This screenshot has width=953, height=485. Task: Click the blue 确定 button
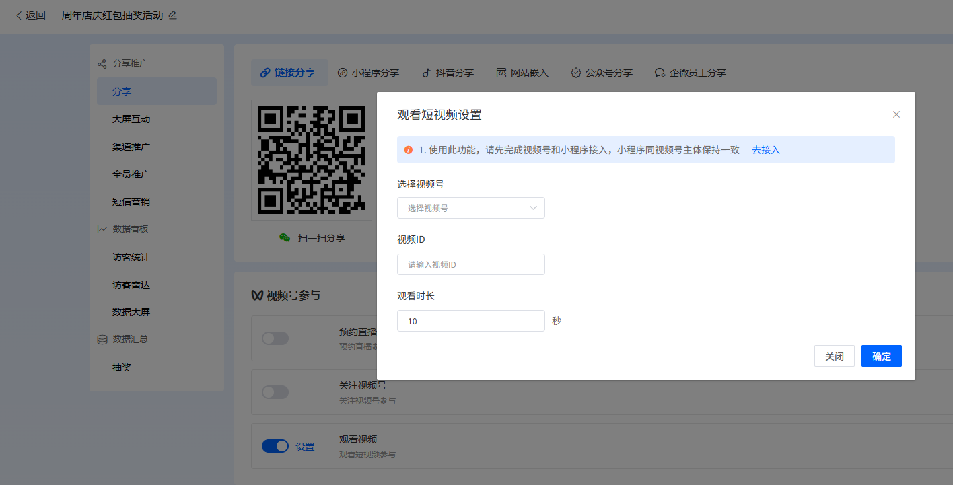[x=881, y=356]
